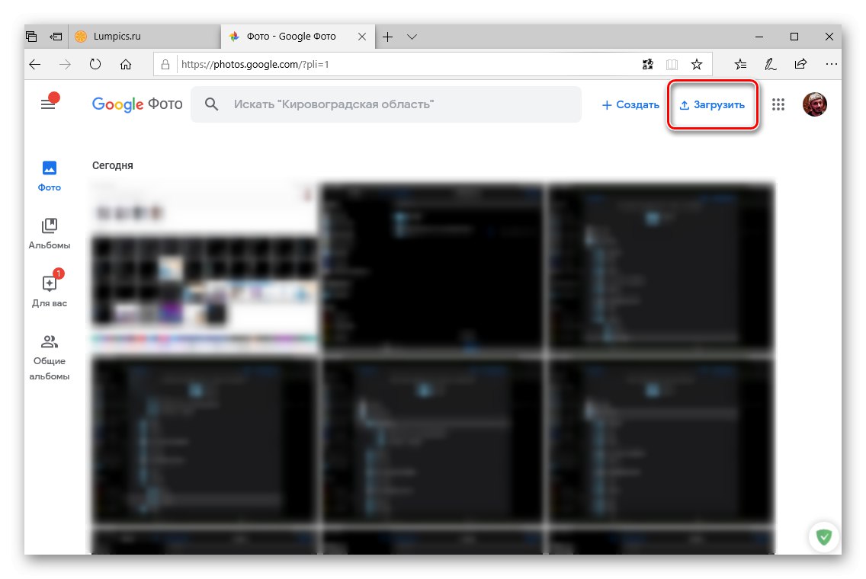The width and height of the screenshot is (866, 579).
Task: Open Альбомы in the sidebar
Action: tap(49, 233)
